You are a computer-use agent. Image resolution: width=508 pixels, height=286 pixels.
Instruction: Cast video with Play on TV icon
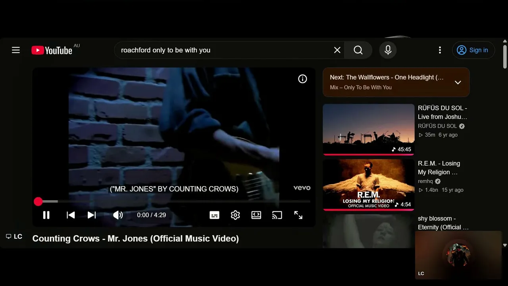pos(277,215)
